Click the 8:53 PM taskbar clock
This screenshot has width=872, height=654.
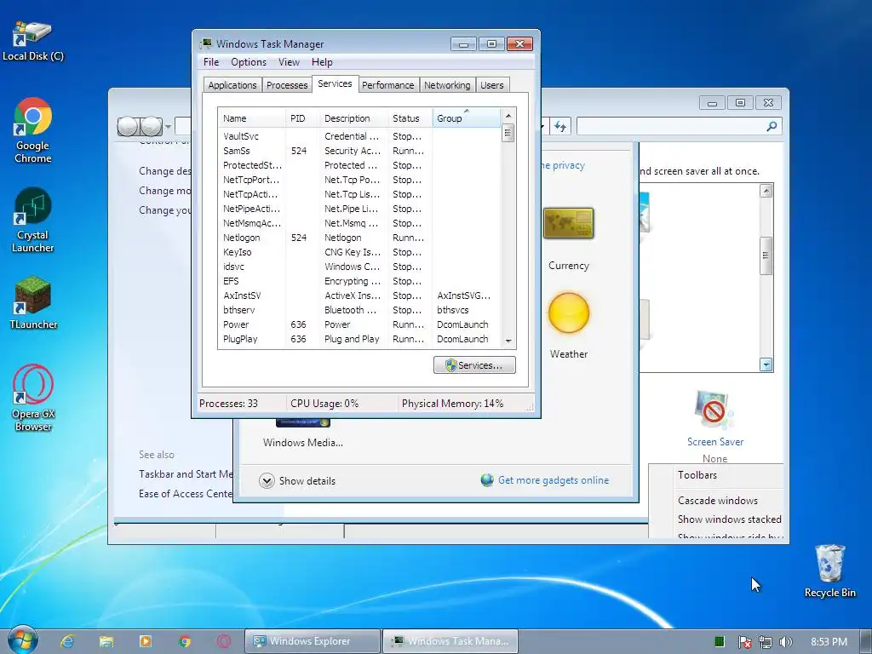pyautogui.click(x=829, y=642)
